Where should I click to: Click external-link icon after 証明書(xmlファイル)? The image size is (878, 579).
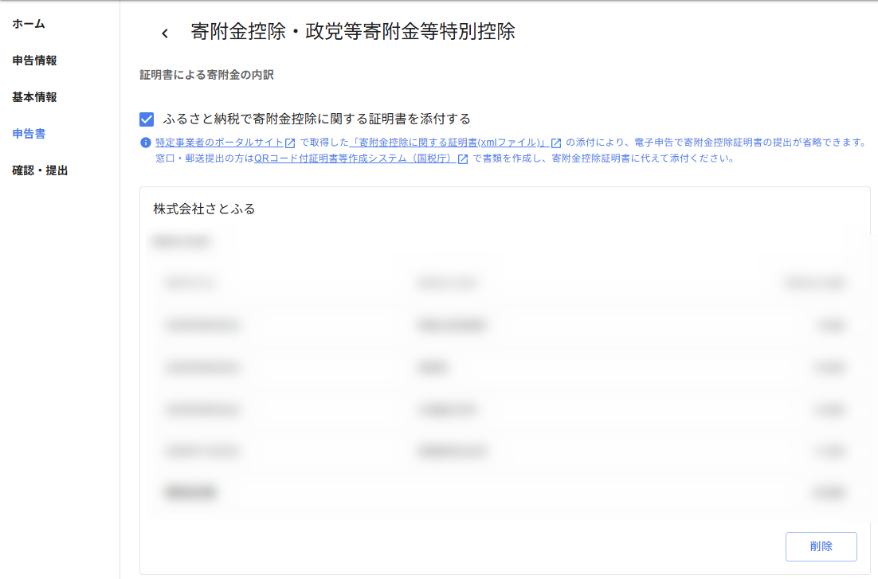(x=556, y=143)
